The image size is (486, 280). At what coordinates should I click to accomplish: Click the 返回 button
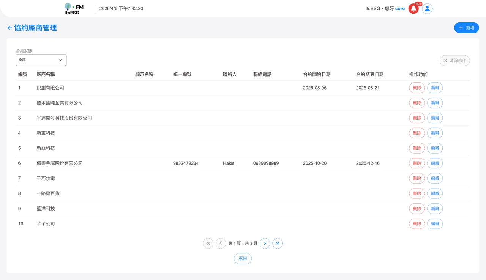243,258
